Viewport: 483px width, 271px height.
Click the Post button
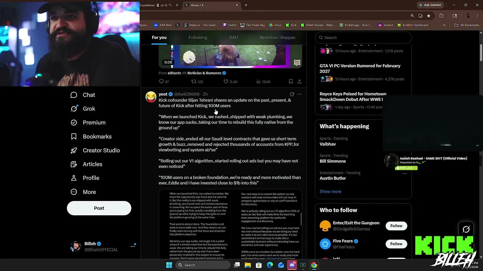pyautogui.click(x=99, y=208)
